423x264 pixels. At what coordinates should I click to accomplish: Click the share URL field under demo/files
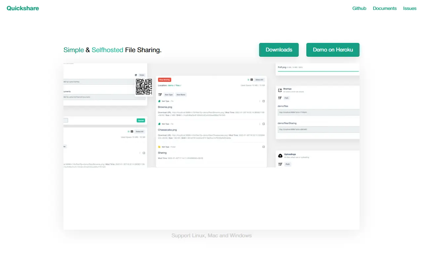click(319, 112)
